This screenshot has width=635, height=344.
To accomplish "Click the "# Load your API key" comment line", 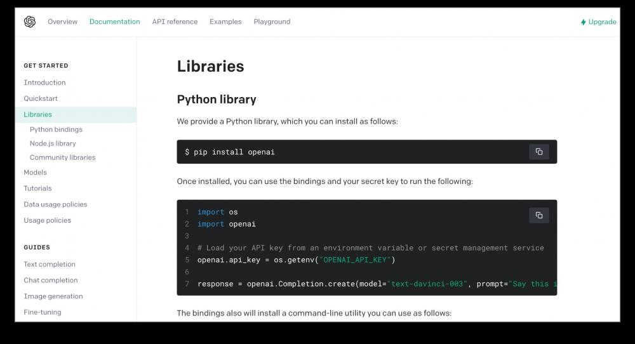I will [371, 248].
